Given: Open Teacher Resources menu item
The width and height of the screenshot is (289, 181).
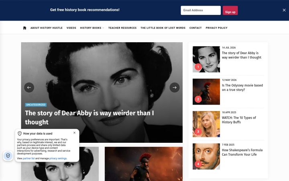Looking at the screenshot, I should tap(122, 28).
